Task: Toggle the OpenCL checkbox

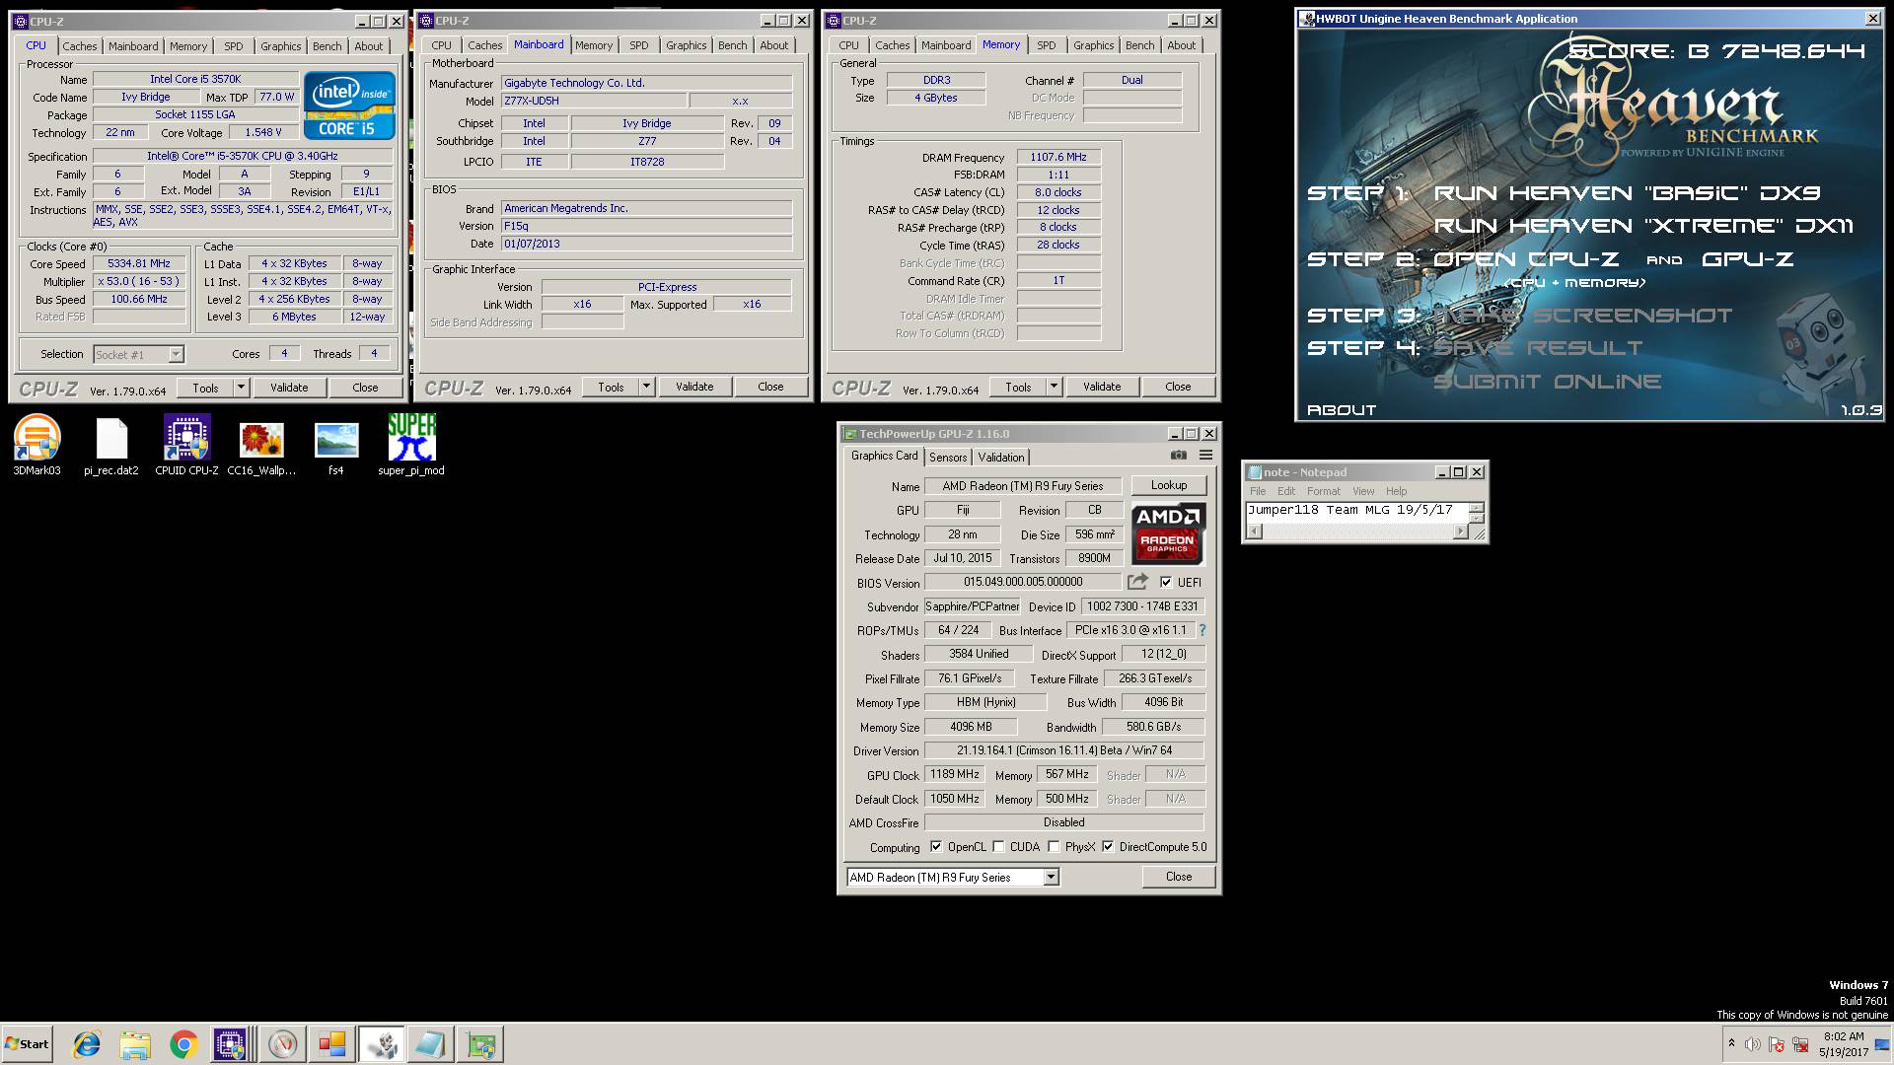Action: click(936, 846)
